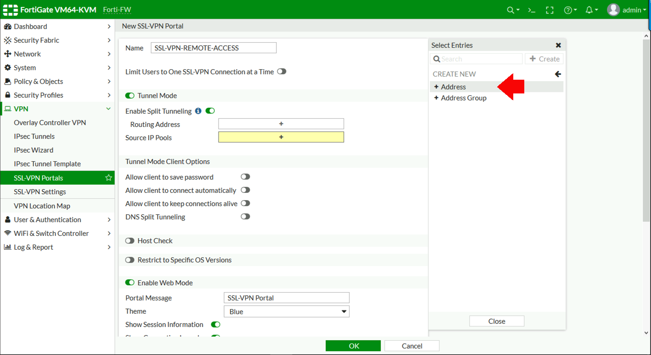Collapse the VPN menu chevron
The image size is (651, 355).
coord(109,109)
